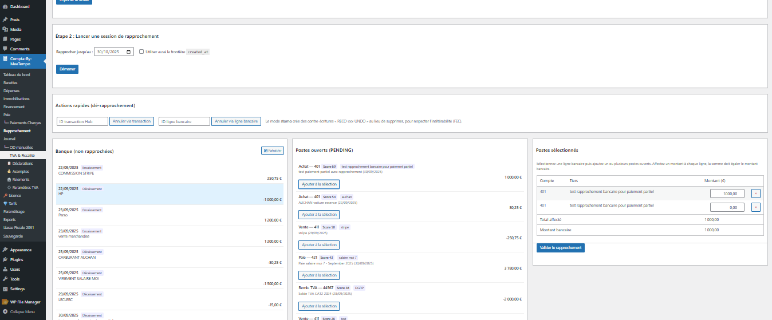
Task: Click 'TVA & Fiscalité' submenu item
Action: [x=22, y=155]
